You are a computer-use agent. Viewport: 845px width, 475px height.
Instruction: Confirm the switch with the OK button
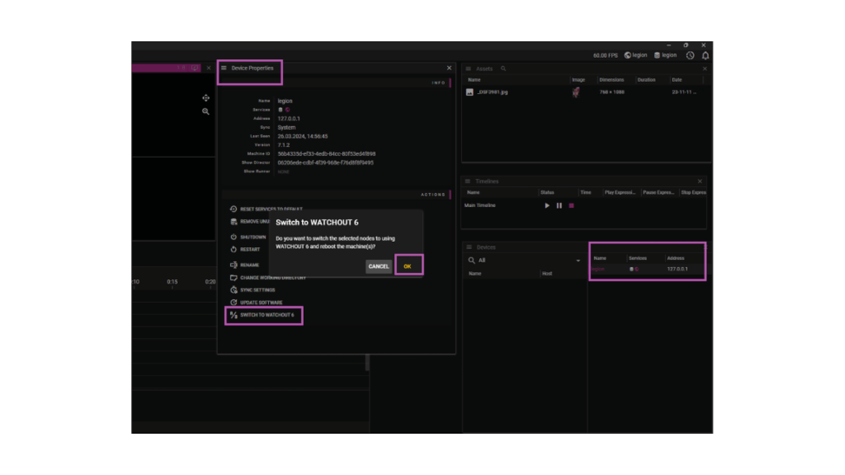[x=408, y=266]
